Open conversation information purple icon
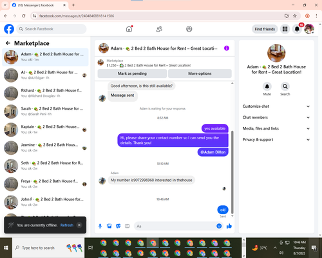 (227, 48)
